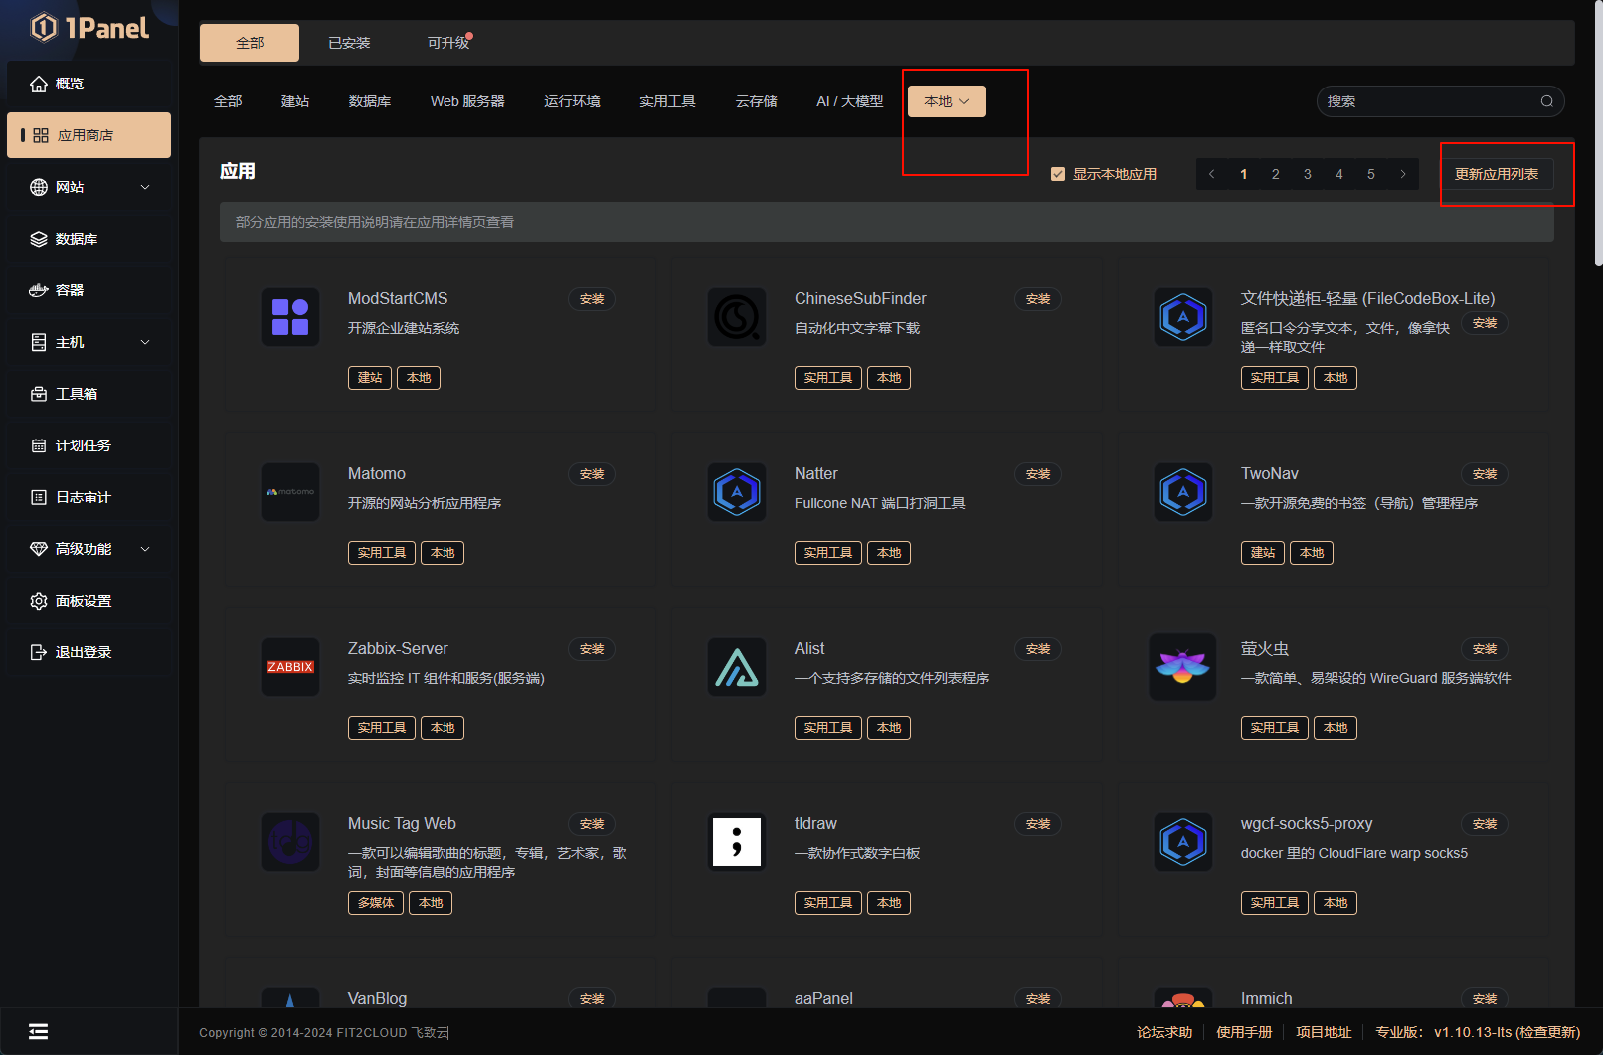Open the 日志审计 log icon
Viewport: 1603px width, 1055px height.
point(39,497)
